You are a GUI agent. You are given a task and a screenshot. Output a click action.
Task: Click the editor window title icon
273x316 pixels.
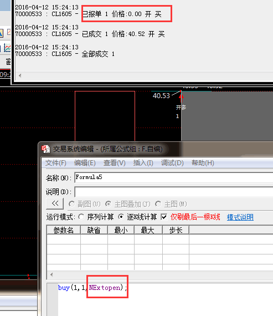click(x=46, y=149)
